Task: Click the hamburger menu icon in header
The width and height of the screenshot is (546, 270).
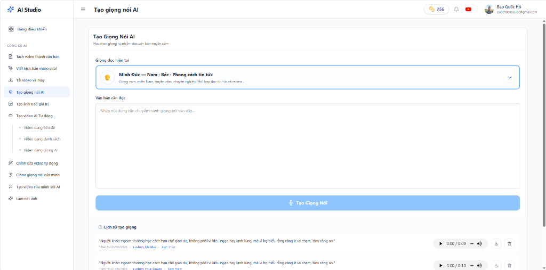Action: [x=83, y=10]
